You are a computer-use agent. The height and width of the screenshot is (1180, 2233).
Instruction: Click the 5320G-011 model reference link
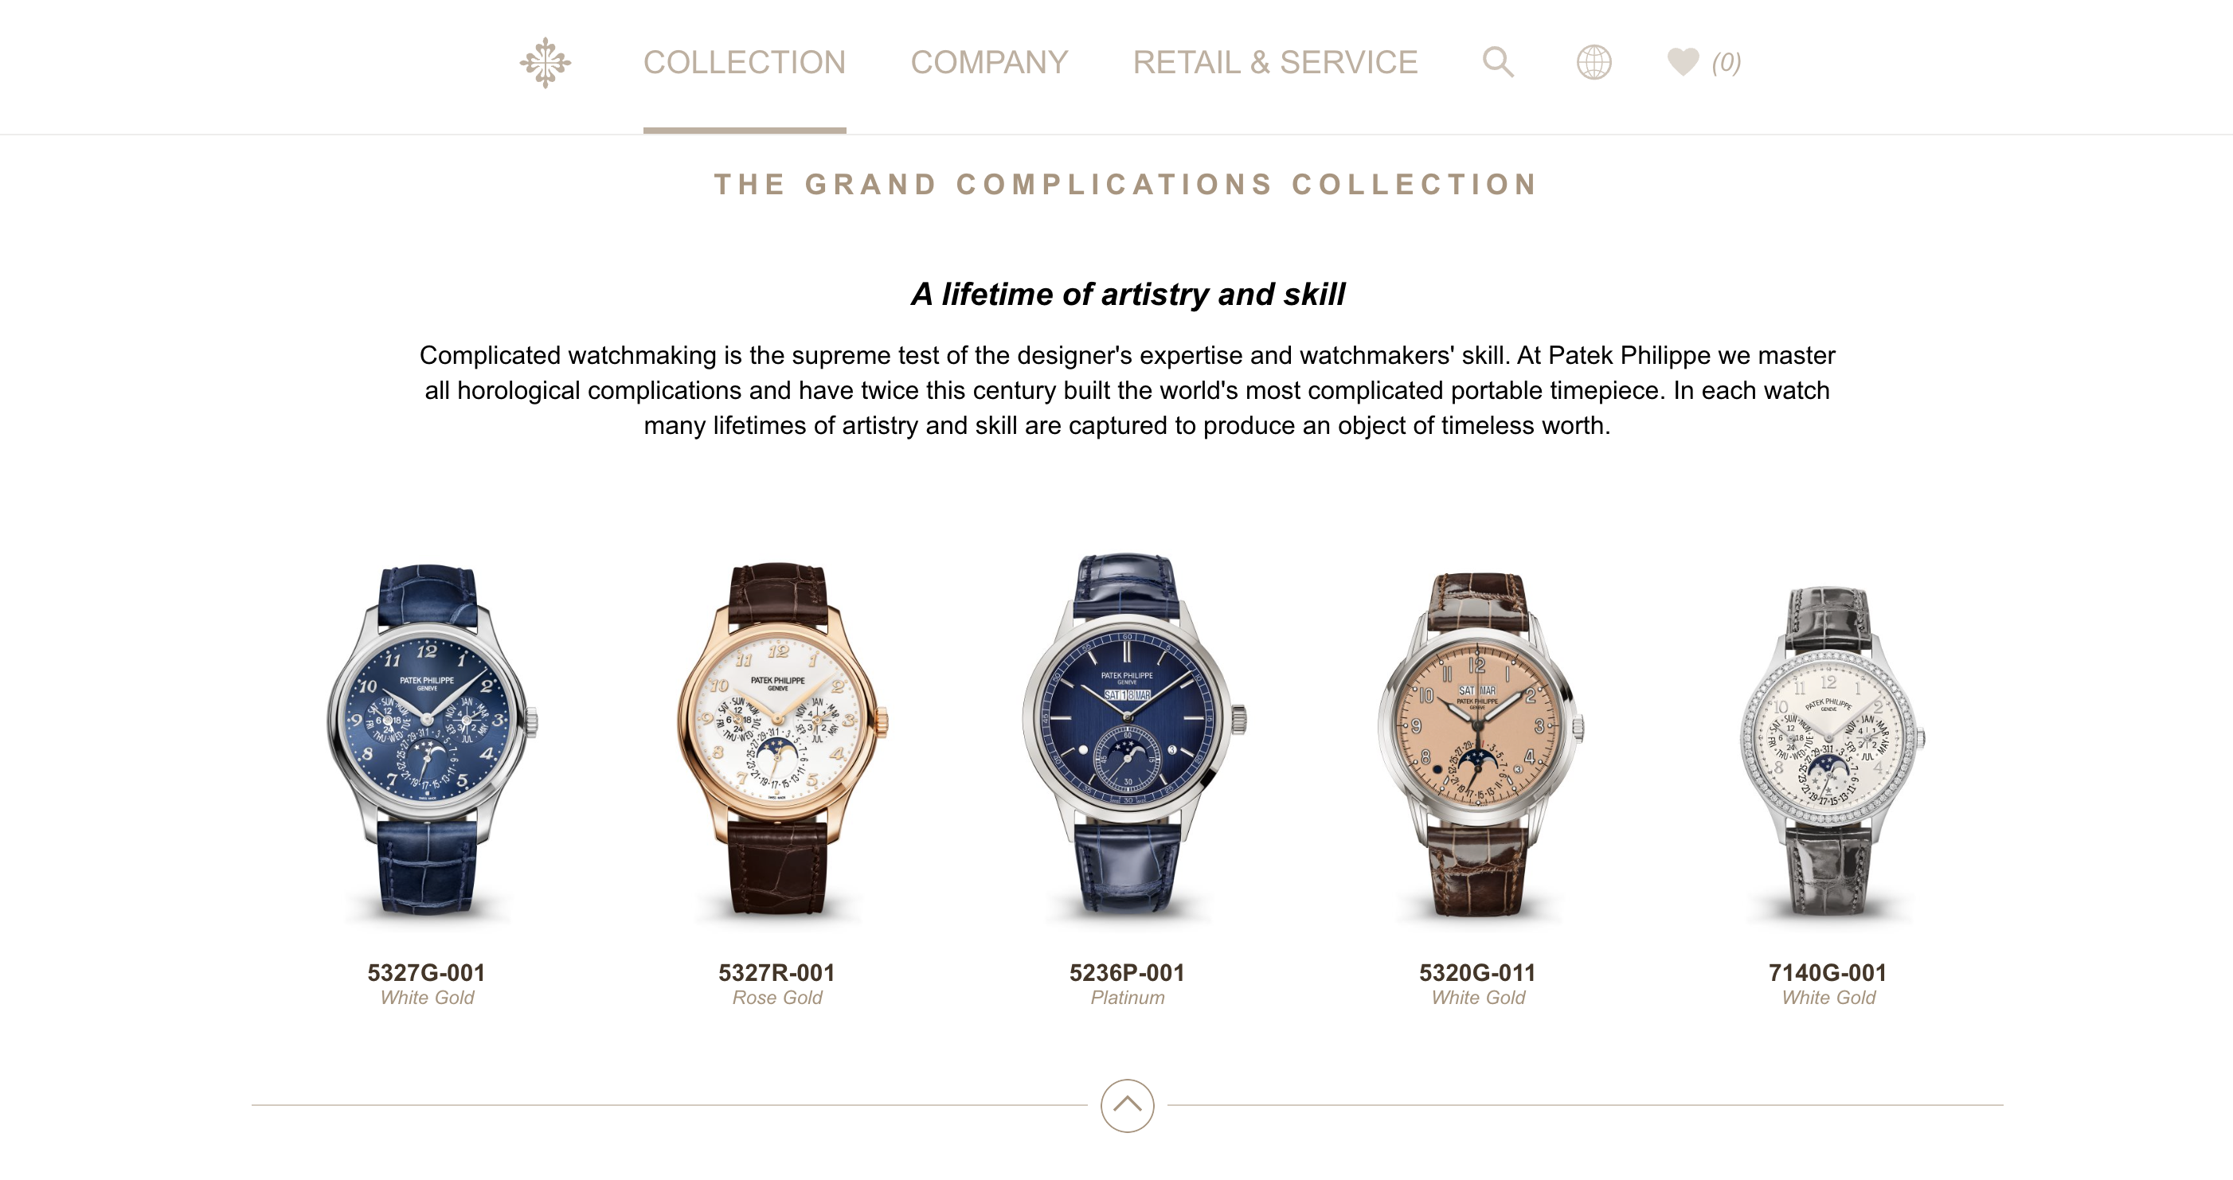pos(1477,973)
